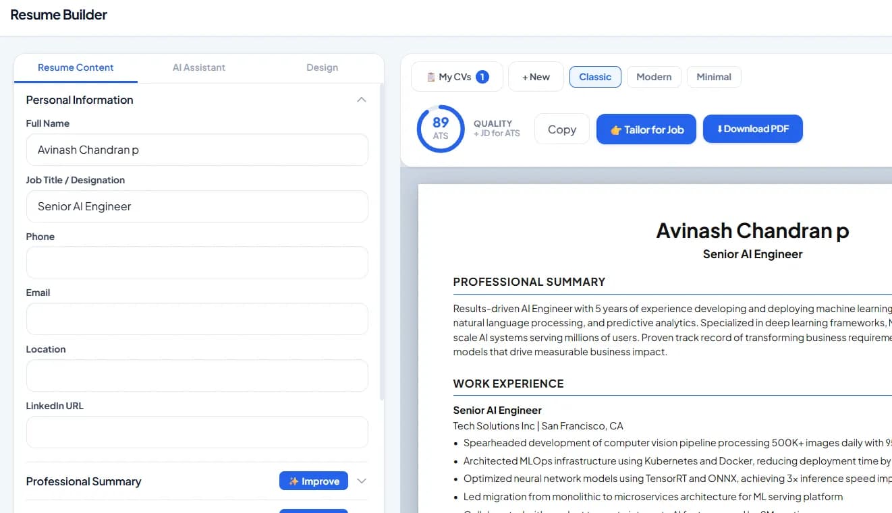Click the 89 ATS score ring

[441, 128]
